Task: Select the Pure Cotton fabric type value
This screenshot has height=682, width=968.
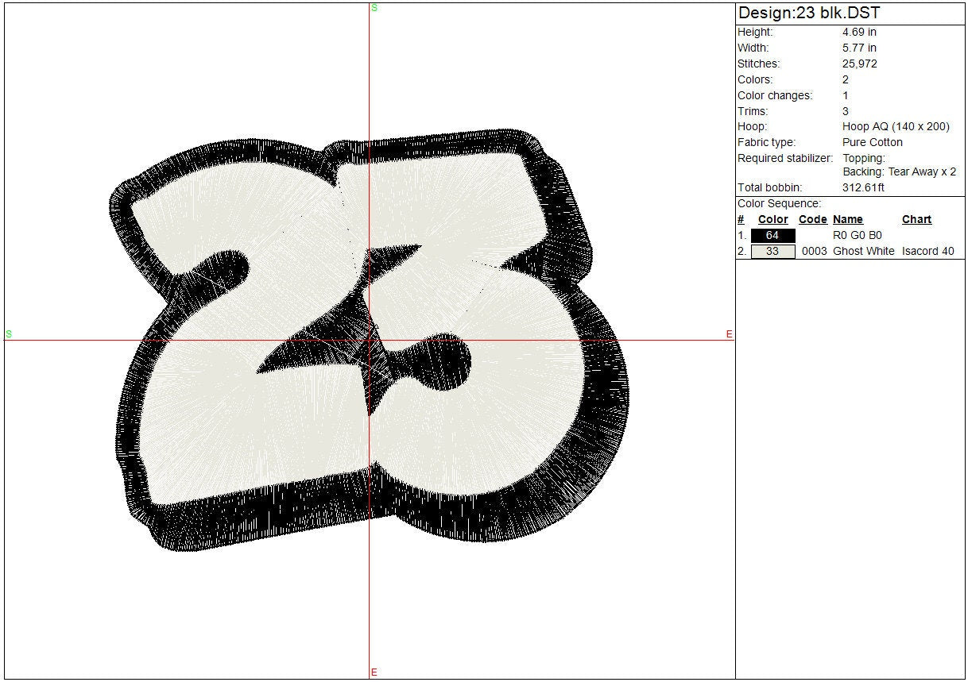Action: click(x=873, y=143)
